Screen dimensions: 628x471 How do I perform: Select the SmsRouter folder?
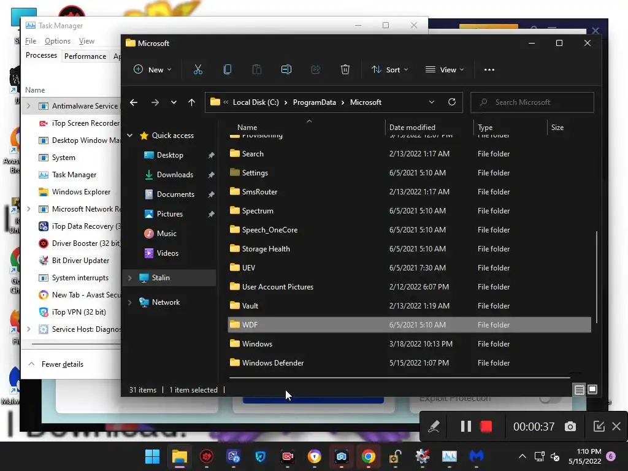coord(409,192)
